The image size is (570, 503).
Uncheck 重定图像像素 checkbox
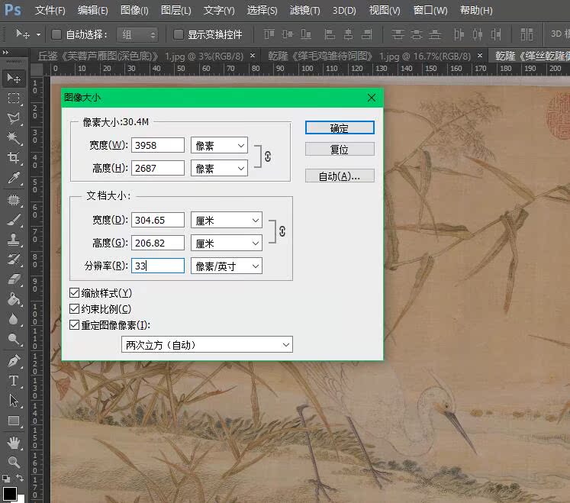[x=74, y=325]
